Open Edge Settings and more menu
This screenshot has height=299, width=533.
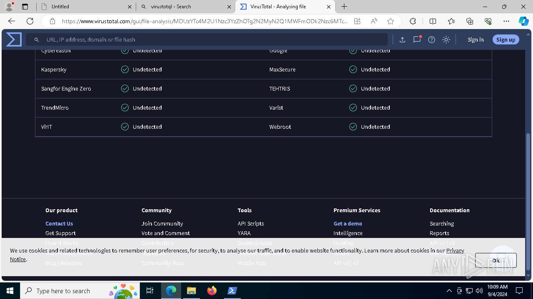[x=506, y=21]
